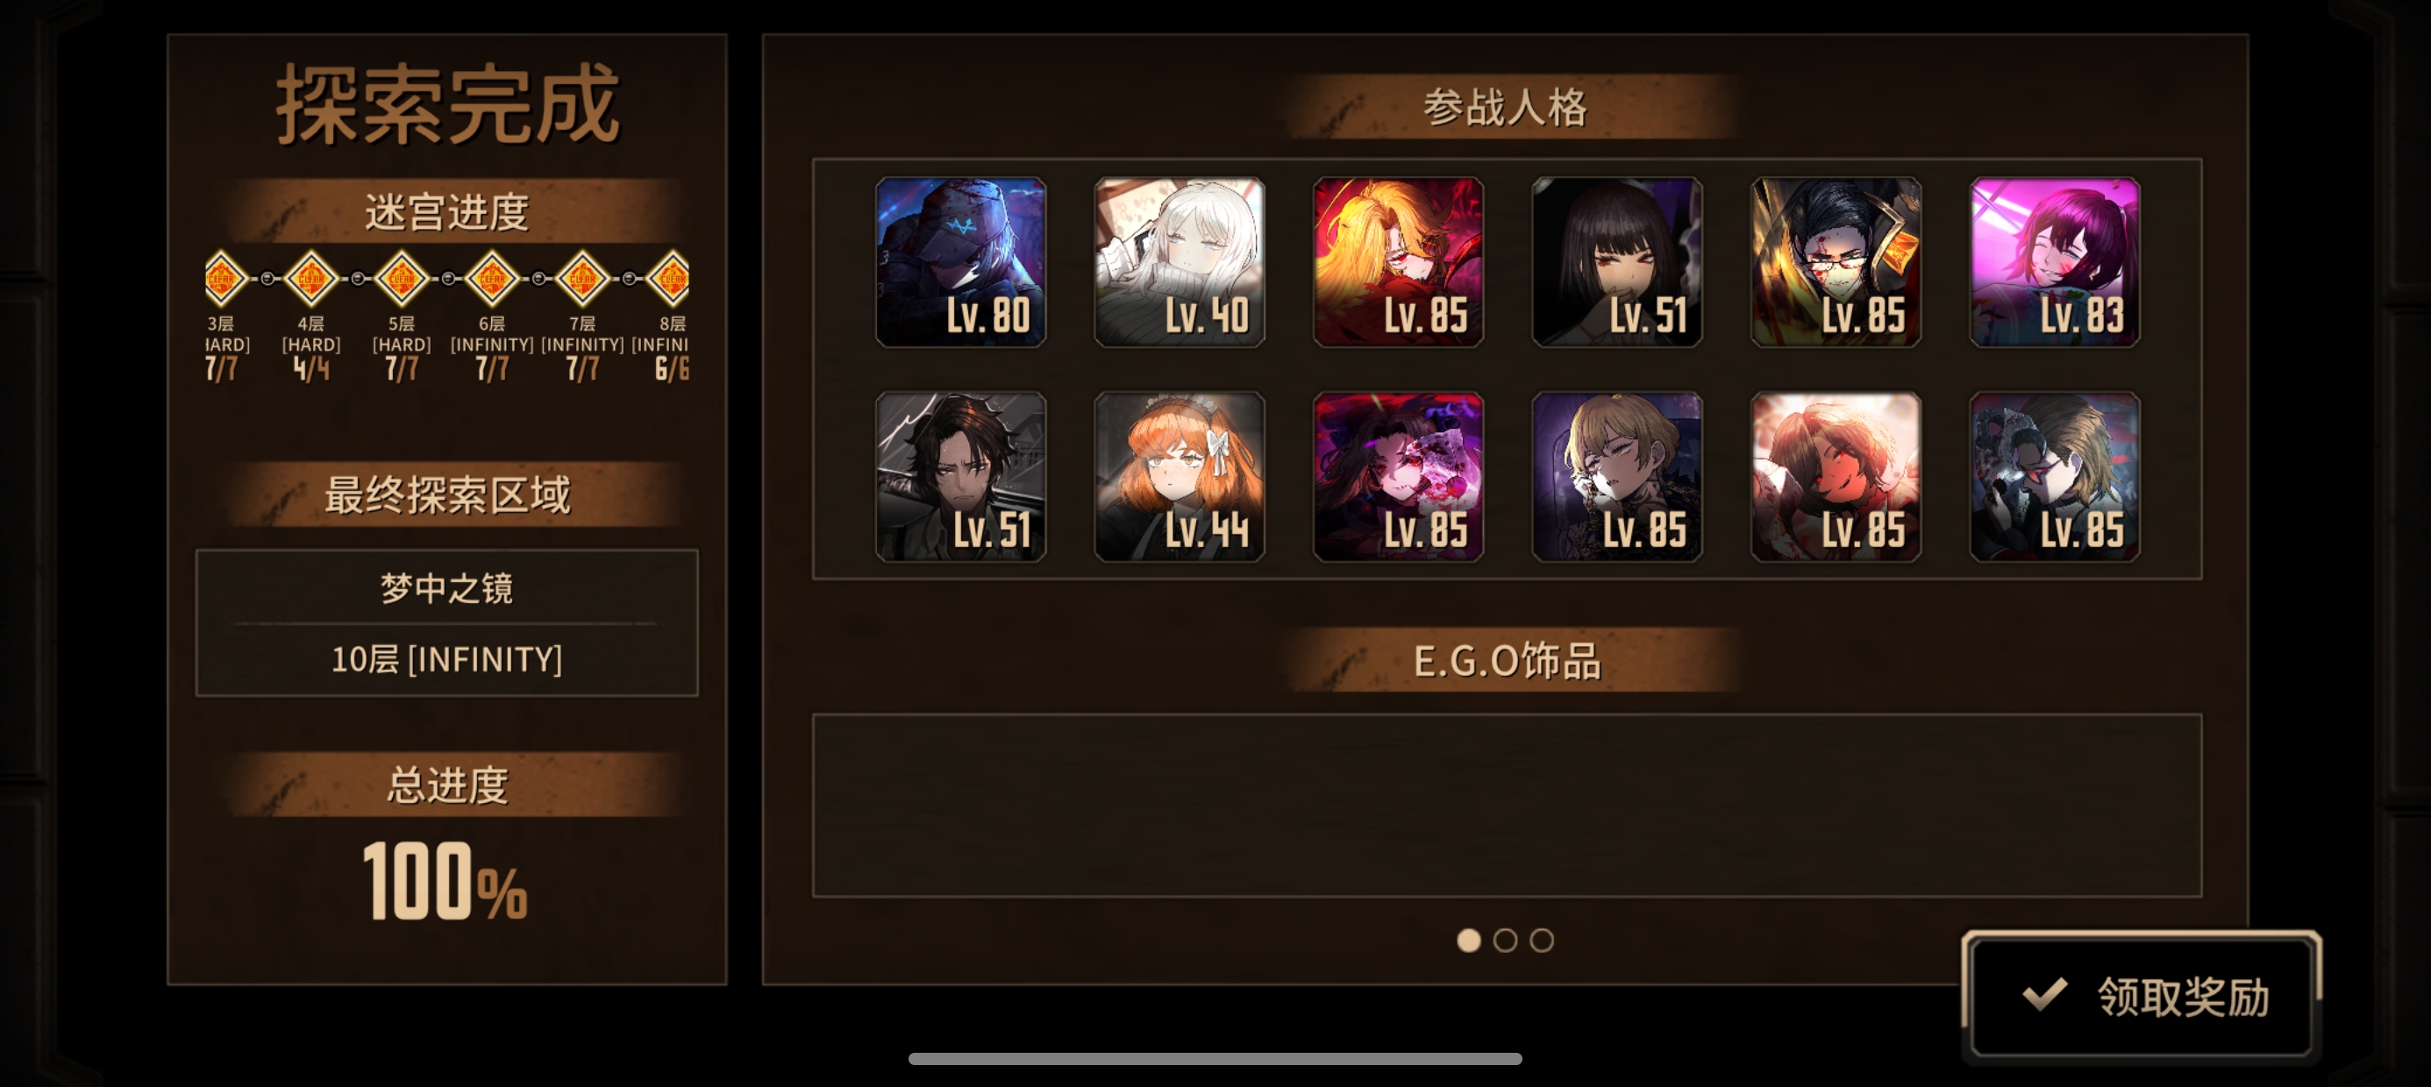Tap the 6层 [INFINITY] clear diamond icon
2431x1087 pixels.
point(492,279)
